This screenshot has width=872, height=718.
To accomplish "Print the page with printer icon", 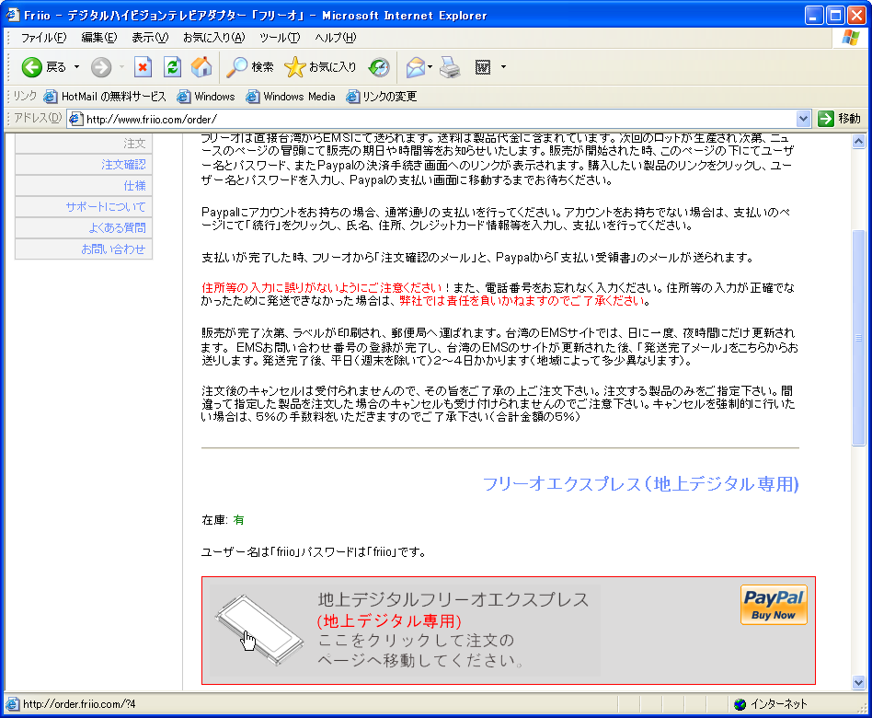I will [450, 67].
